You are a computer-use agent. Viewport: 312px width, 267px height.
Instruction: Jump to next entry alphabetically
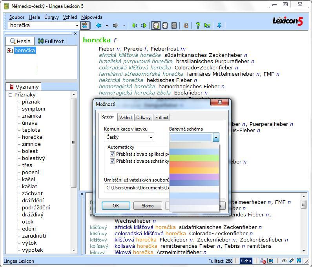point(144,25)
